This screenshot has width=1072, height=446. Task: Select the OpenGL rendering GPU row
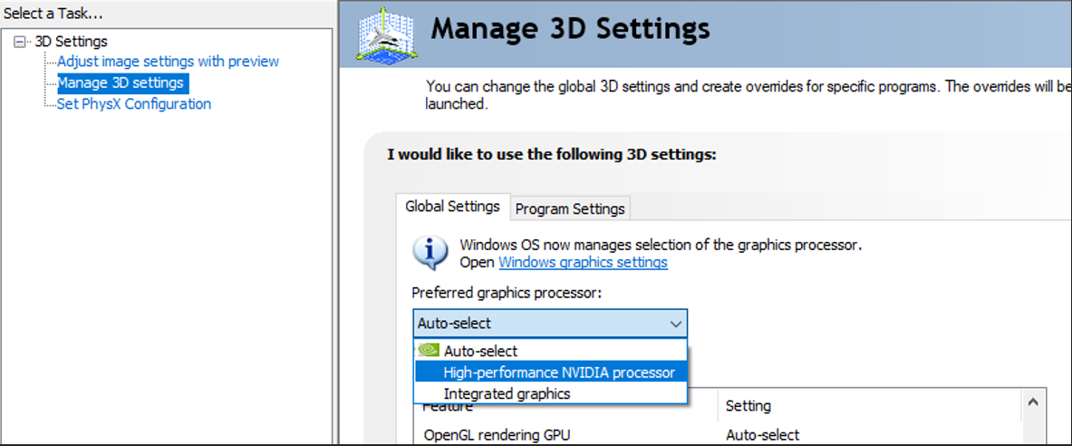pyautogui.click(x=717, y=434)
